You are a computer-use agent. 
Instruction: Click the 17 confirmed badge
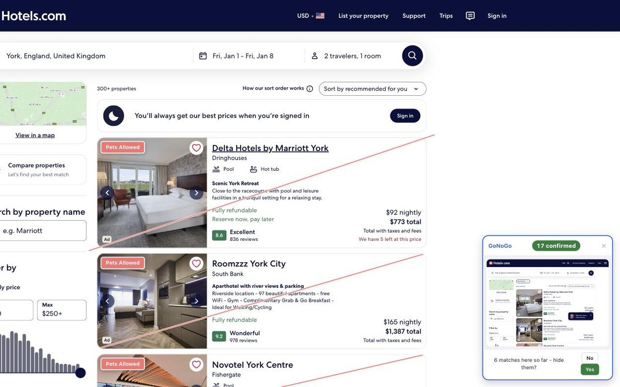pyautogui.click(x=556, y=246)
